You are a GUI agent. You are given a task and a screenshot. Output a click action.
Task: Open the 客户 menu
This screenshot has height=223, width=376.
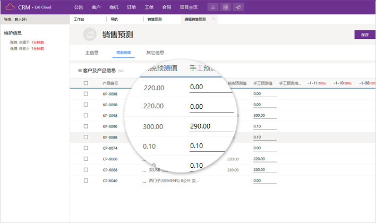click(x=96, y=7)
